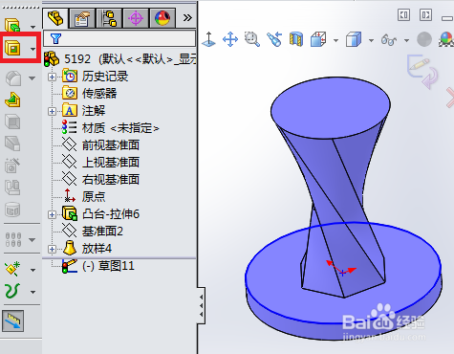
Task: Open the View Orientation dropdown arrow
Action: (x=335, y=40)
